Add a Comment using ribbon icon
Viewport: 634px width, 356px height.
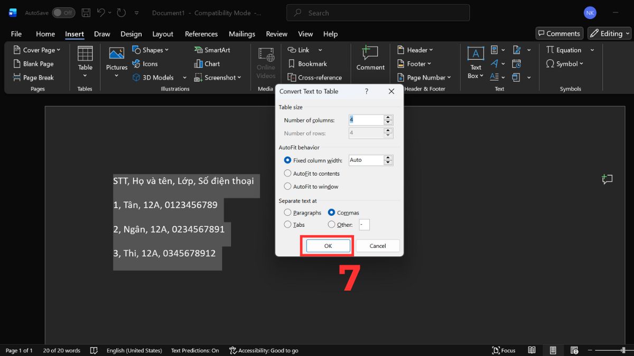pyautogui.click(x=370, y=53)
